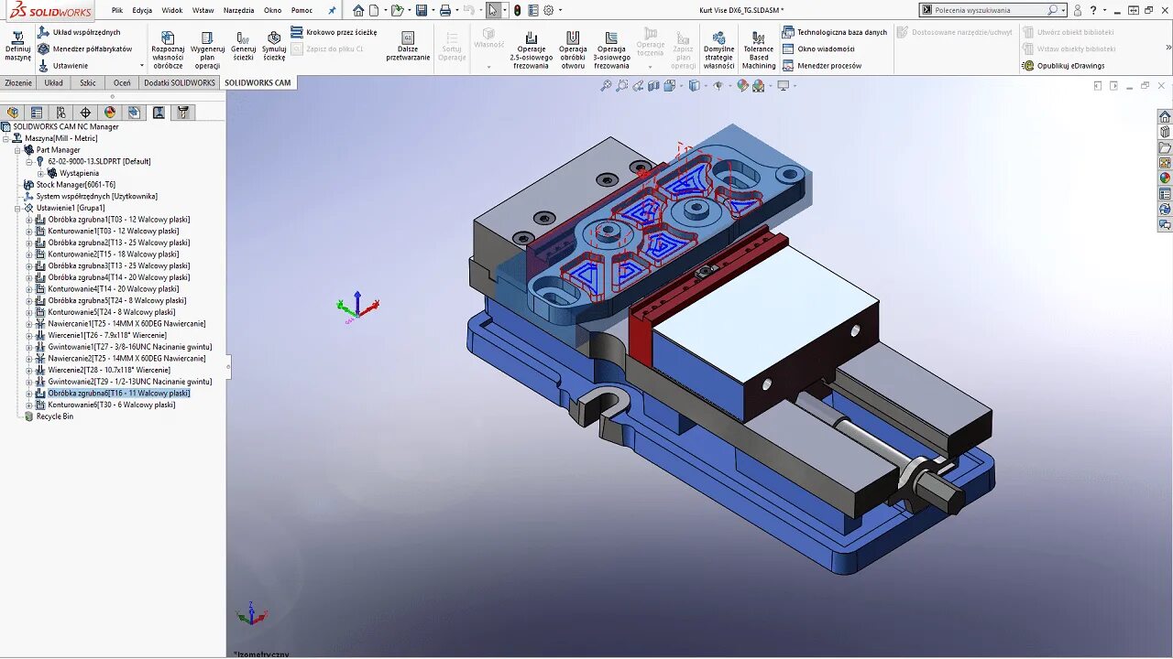Switch to the Dodatki SOLIDWORKS tab
This screenshot has height=659, width=1173.
click(x=180, y=81)
